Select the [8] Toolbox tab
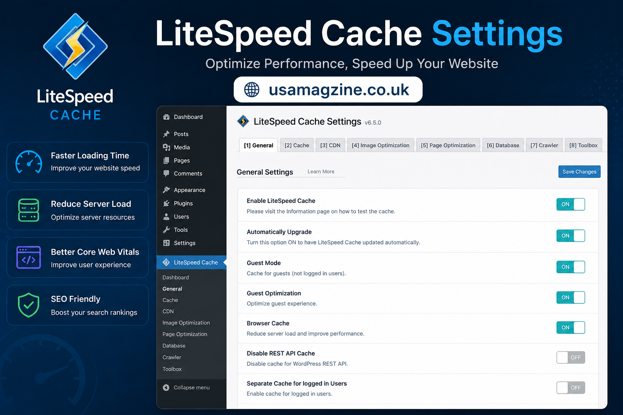623x415 pixels. [583, 145]
